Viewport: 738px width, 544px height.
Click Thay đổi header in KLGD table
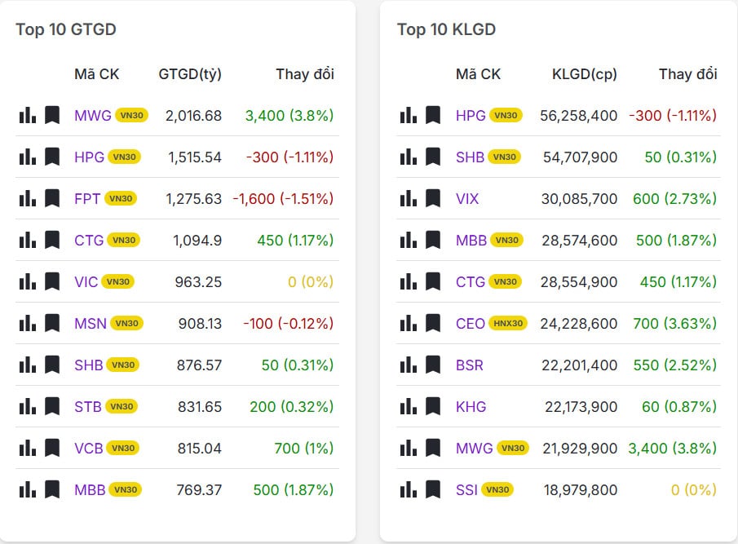pos(687,74)
